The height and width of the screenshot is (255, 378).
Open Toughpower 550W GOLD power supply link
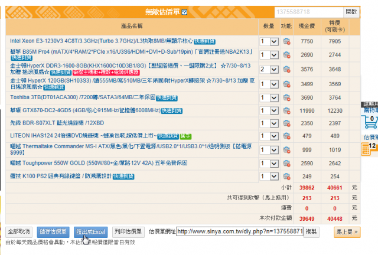[99, 163]
